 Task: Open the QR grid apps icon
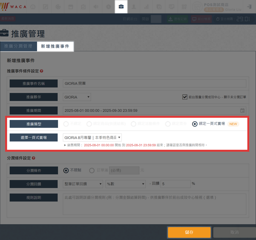point(184,7)
